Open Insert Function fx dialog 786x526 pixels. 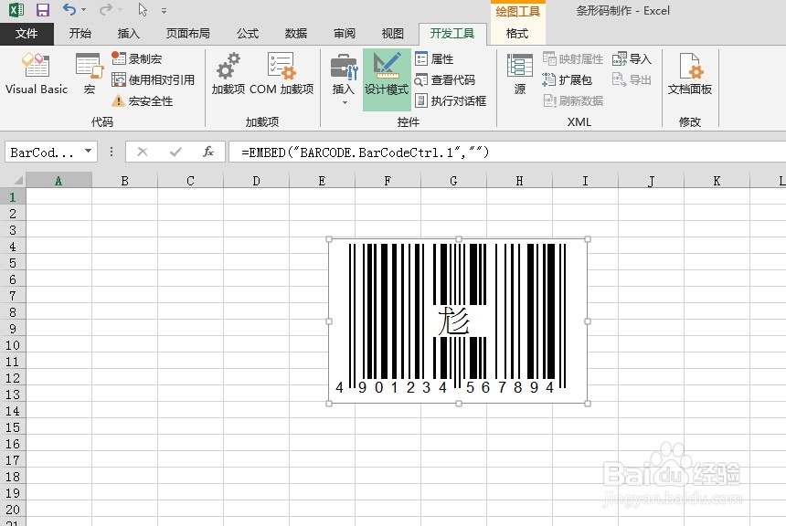pyautogui.click(x=208, y=152)
